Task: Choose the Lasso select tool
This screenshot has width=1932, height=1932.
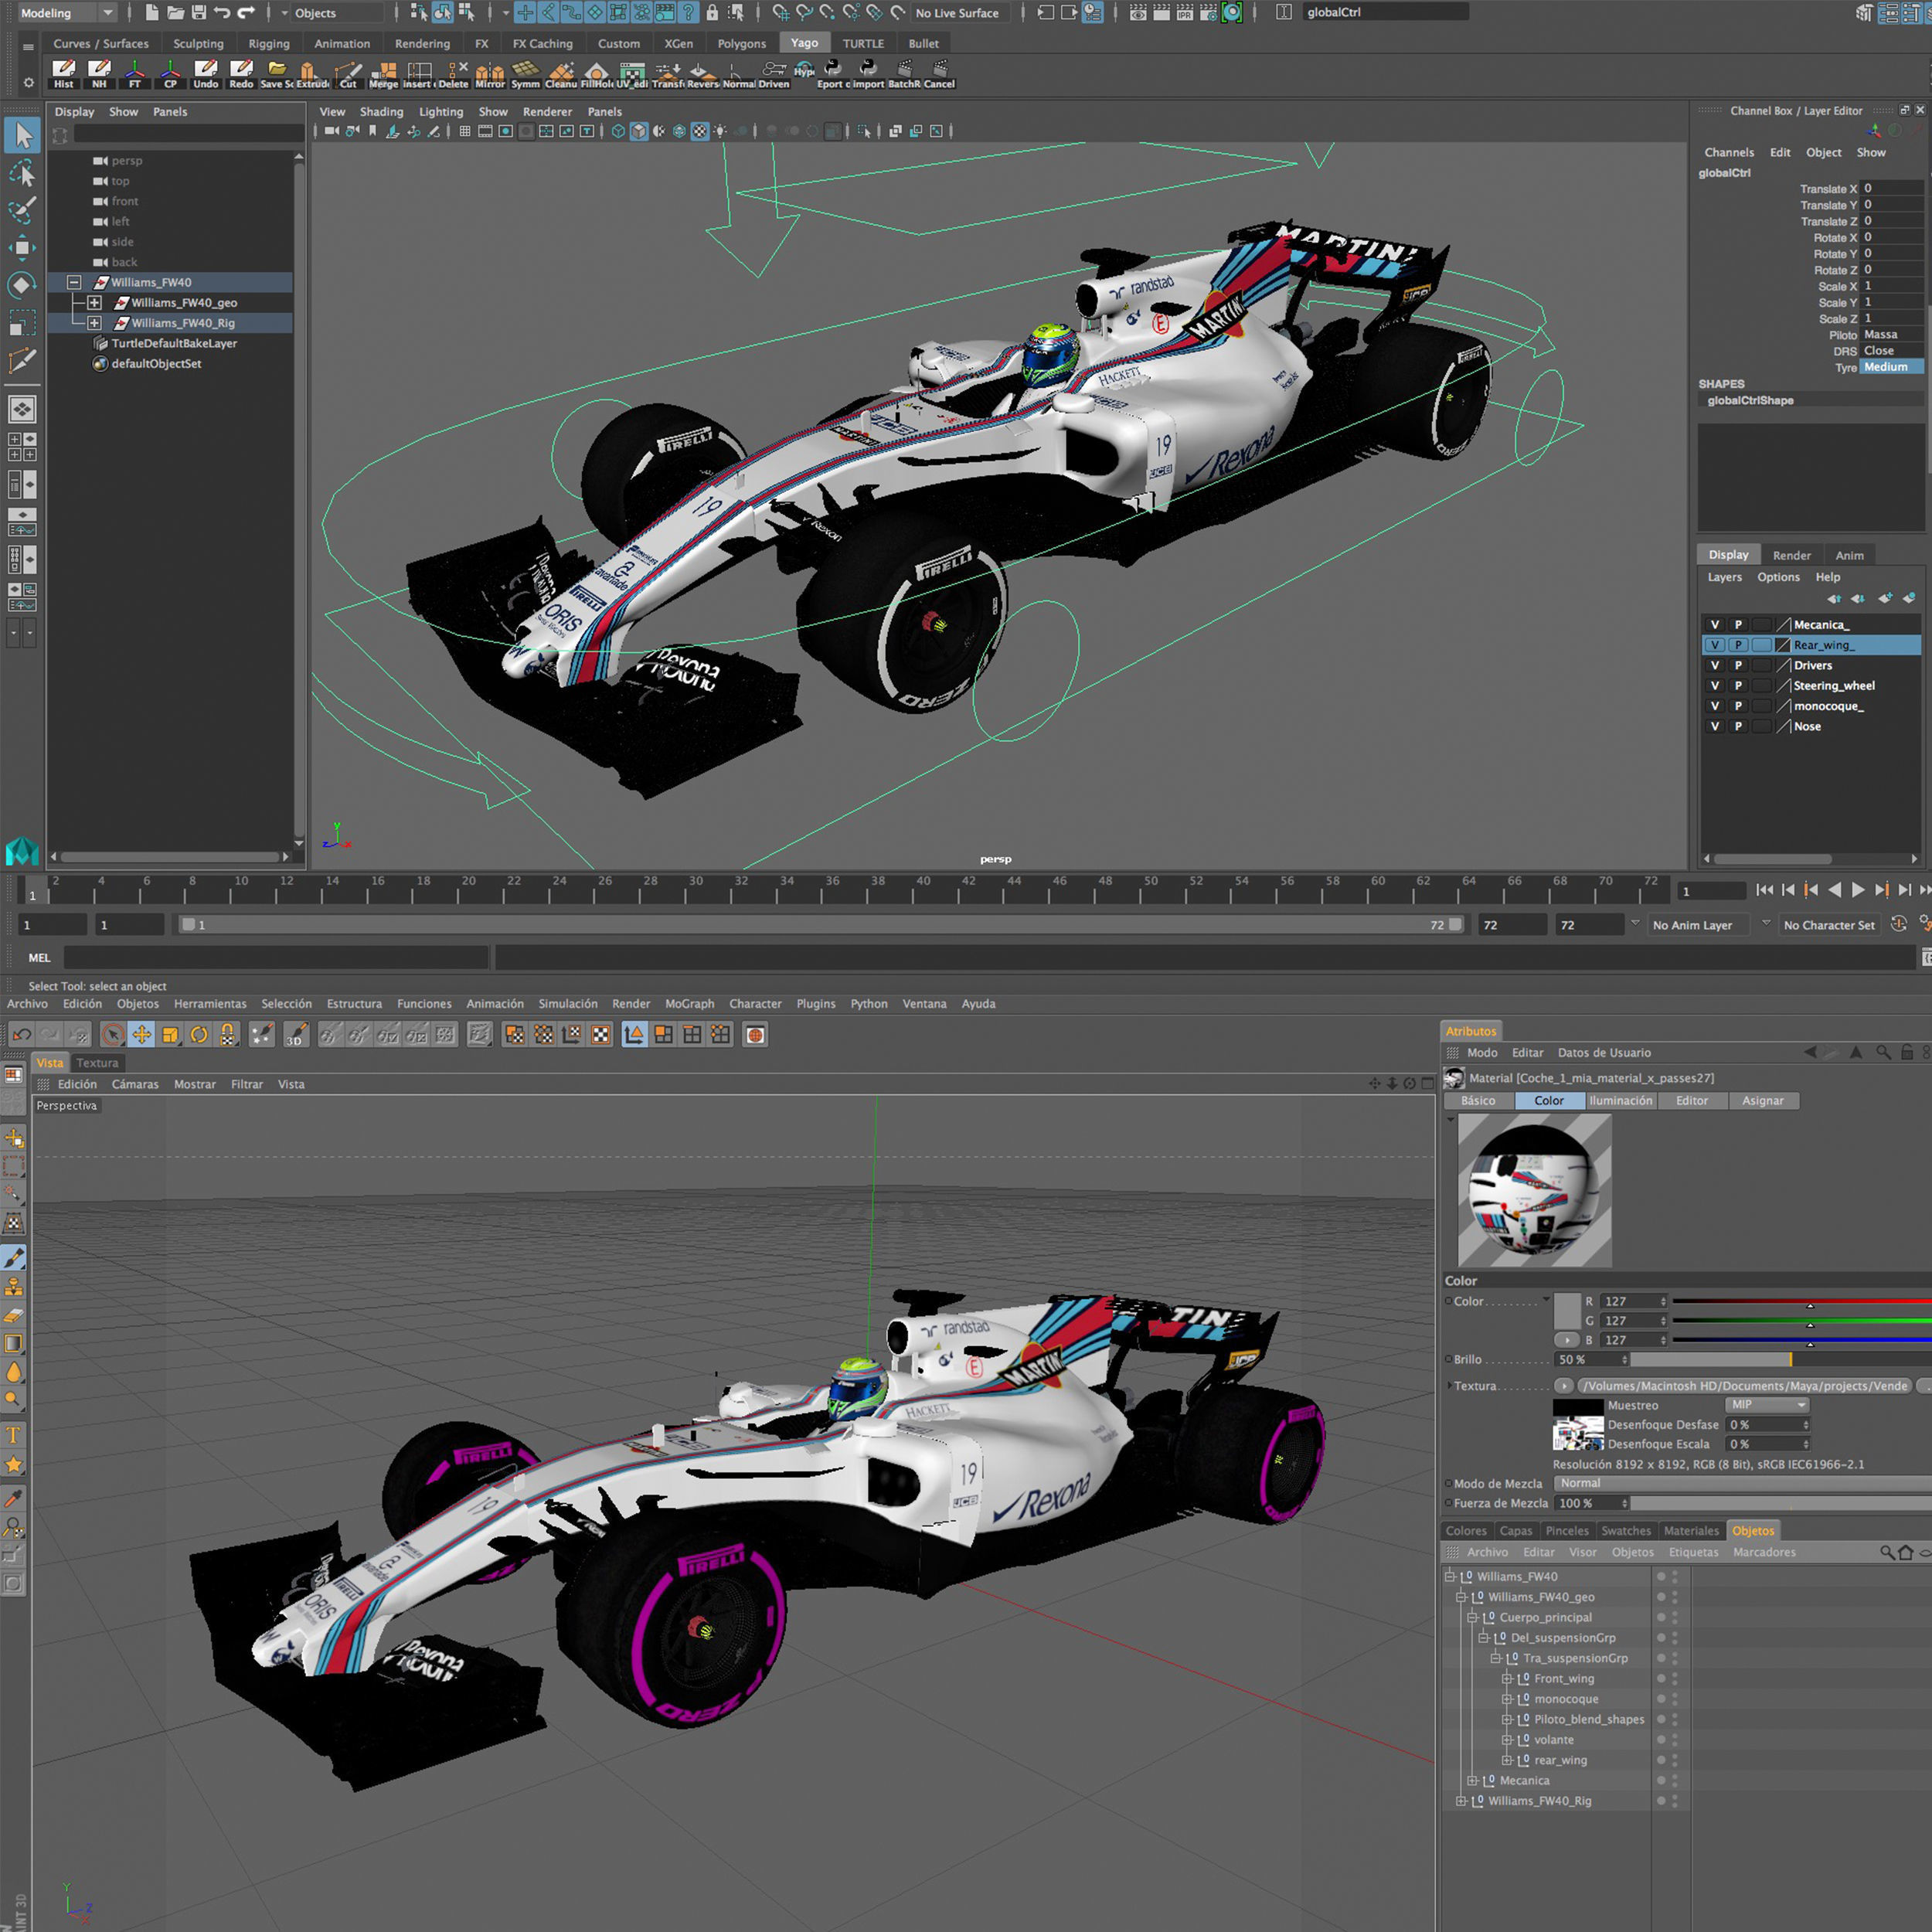Action: [22, 174]
